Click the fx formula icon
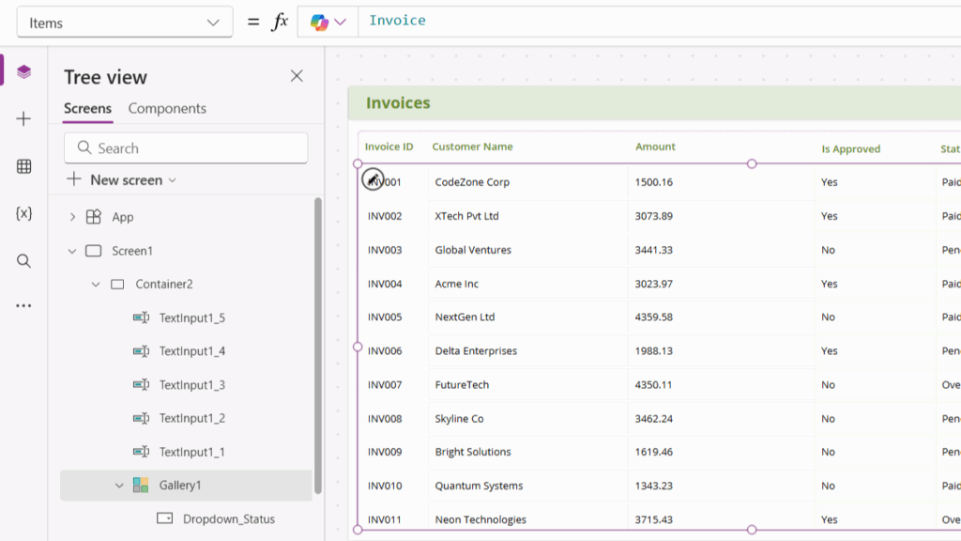The height and width of the screenshot is (541, 961). point(280,23)
